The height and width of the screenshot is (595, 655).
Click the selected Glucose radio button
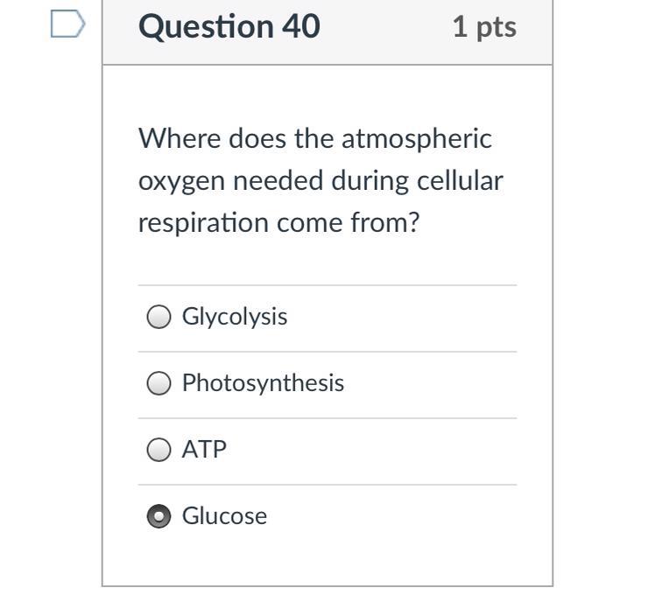click(158, 516)
